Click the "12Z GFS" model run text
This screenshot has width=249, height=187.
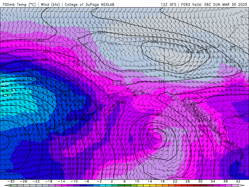[168, 5]
